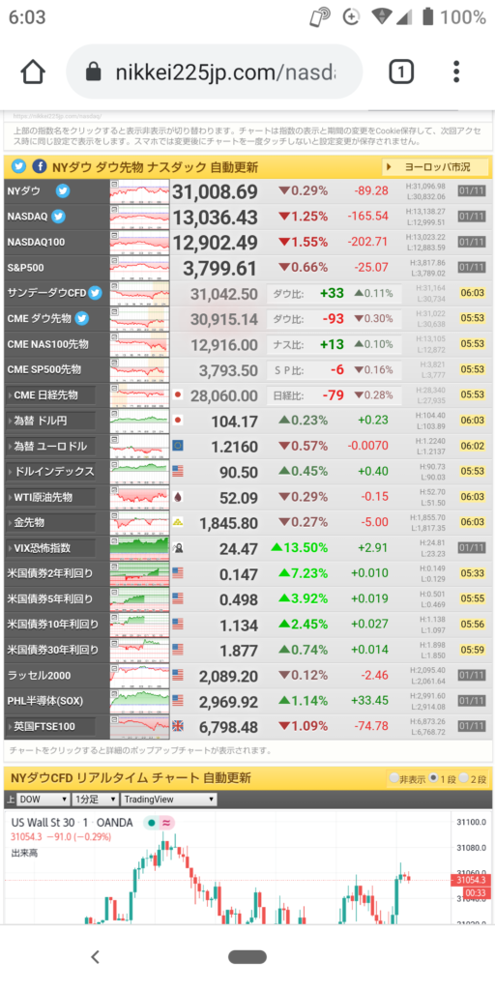Click Twitter icon beside CME ダウ先物
Screen dimensions: 495x990
[x=81, y=318]
